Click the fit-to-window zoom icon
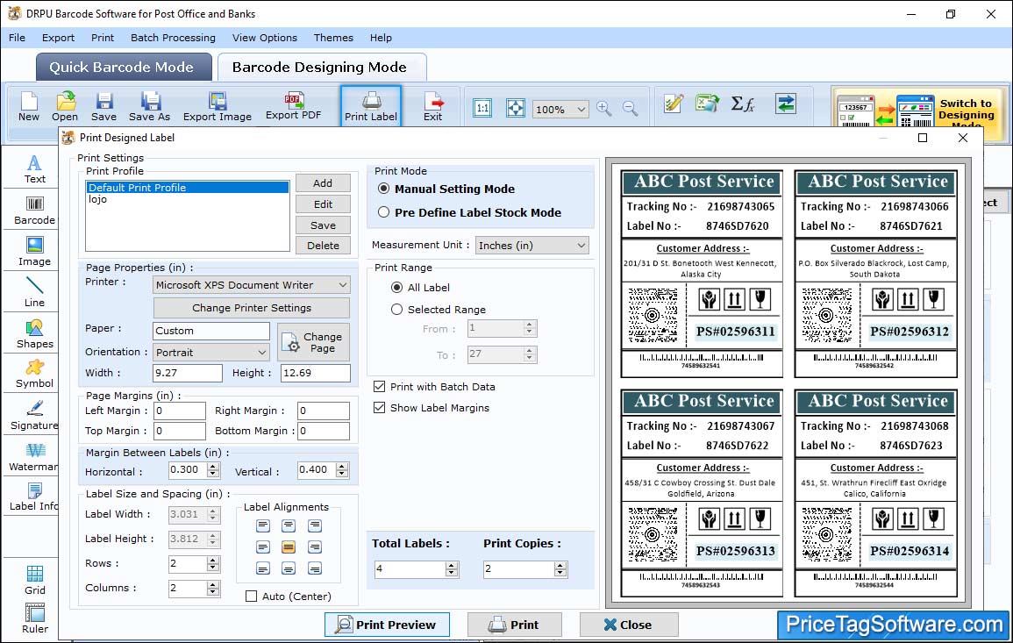The height and width of the screenshot is (643, 1013). pyautogui.click(x=516, y=108)
